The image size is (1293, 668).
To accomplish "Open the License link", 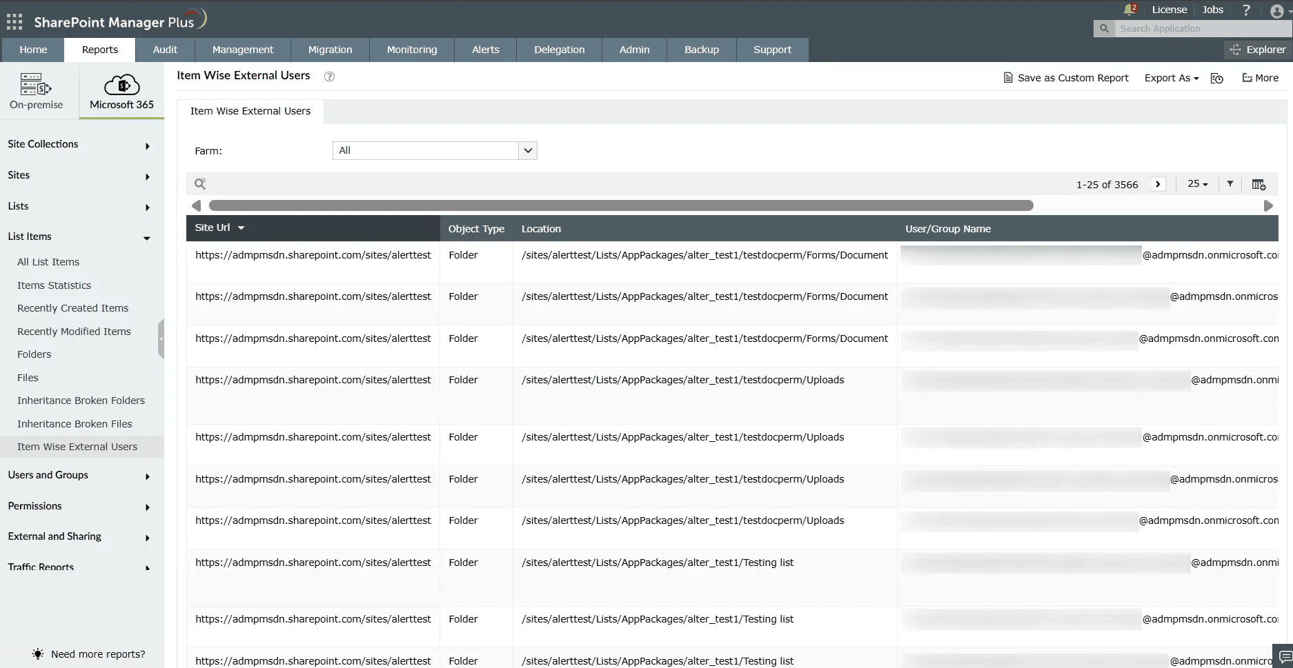I will pyautogui.click(x=1169, y=10).
